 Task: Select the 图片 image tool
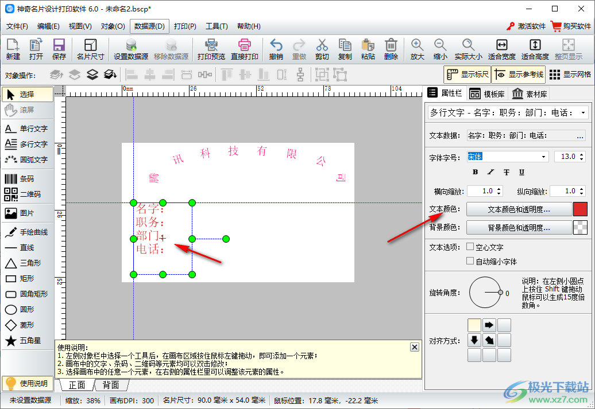pos(28,213)
